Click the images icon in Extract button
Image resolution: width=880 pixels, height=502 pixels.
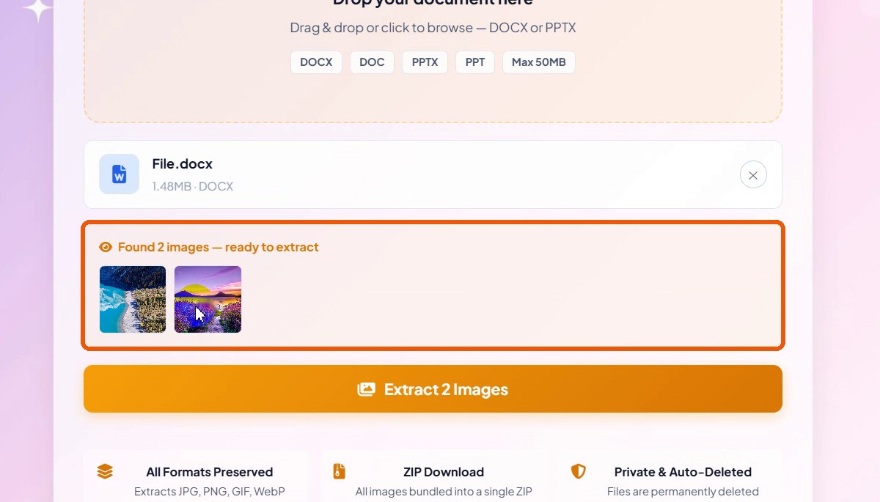pyautogui.click(x=366, y=389)
